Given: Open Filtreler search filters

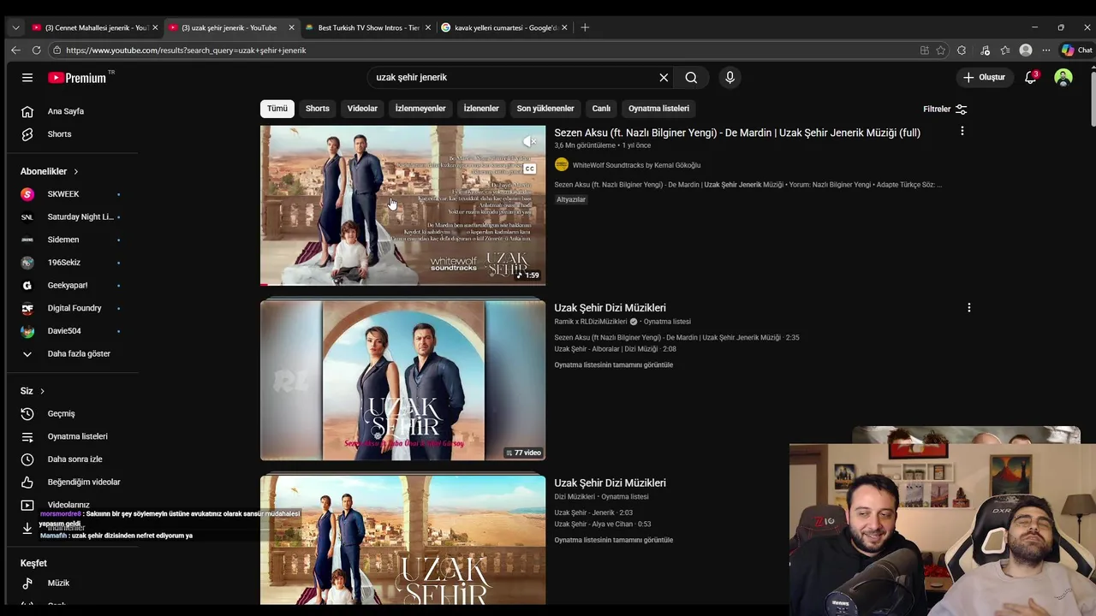Looking at the screenshot, I should pos(945,109).
